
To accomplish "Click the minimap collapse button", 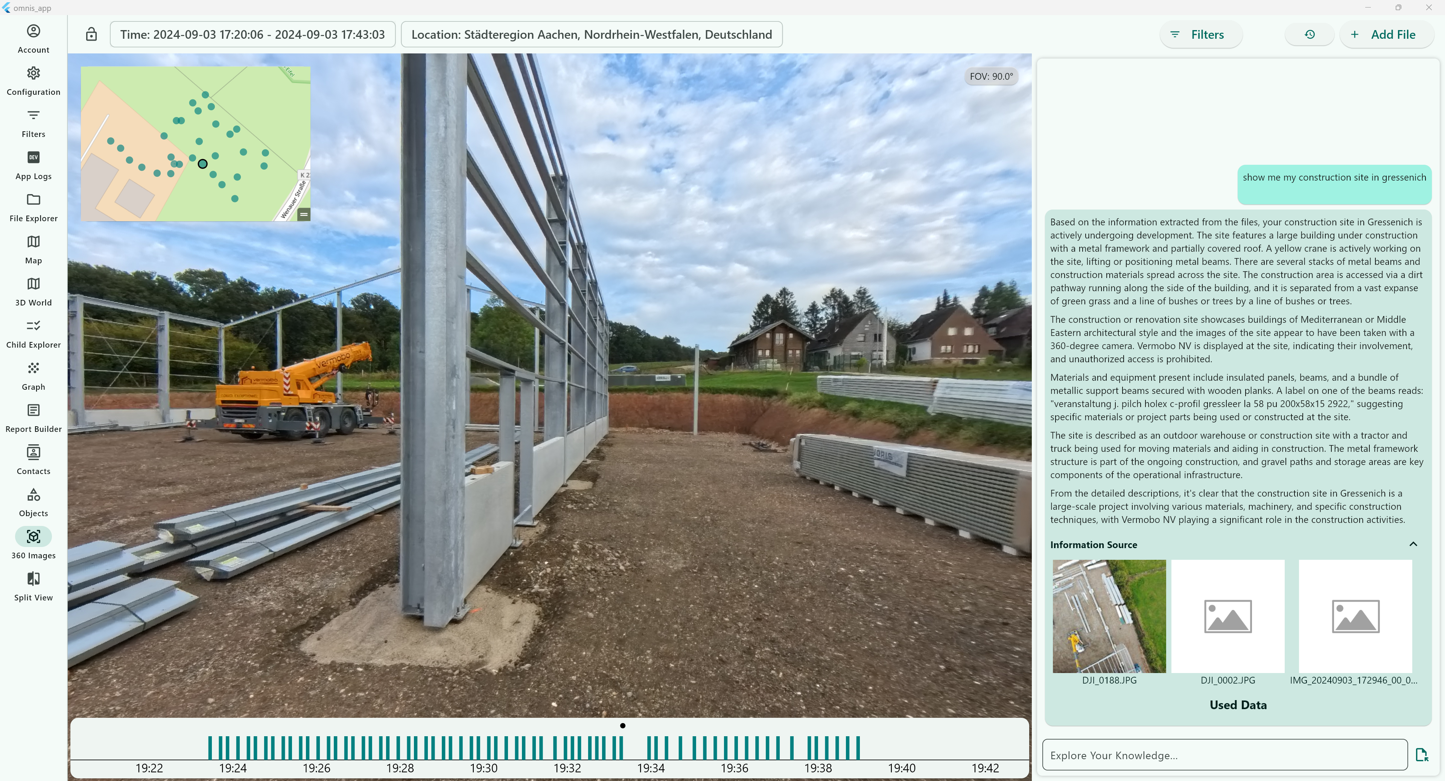I will [303, 214].
